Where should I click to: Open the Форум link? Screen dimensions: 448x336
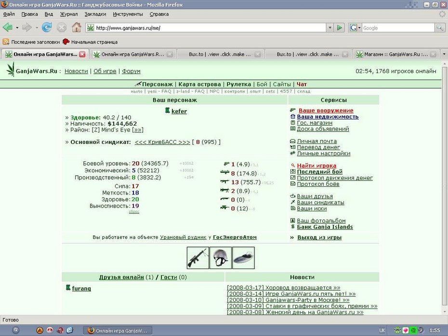pyautogui.click(x=131, y=71)
